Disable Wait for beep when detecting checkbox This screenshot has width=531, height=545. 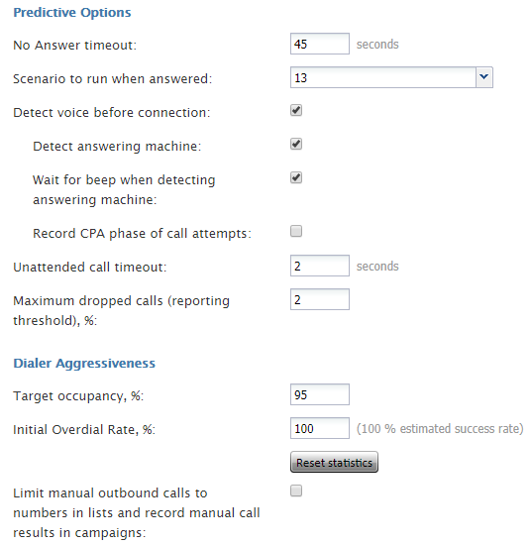[296, 177]
